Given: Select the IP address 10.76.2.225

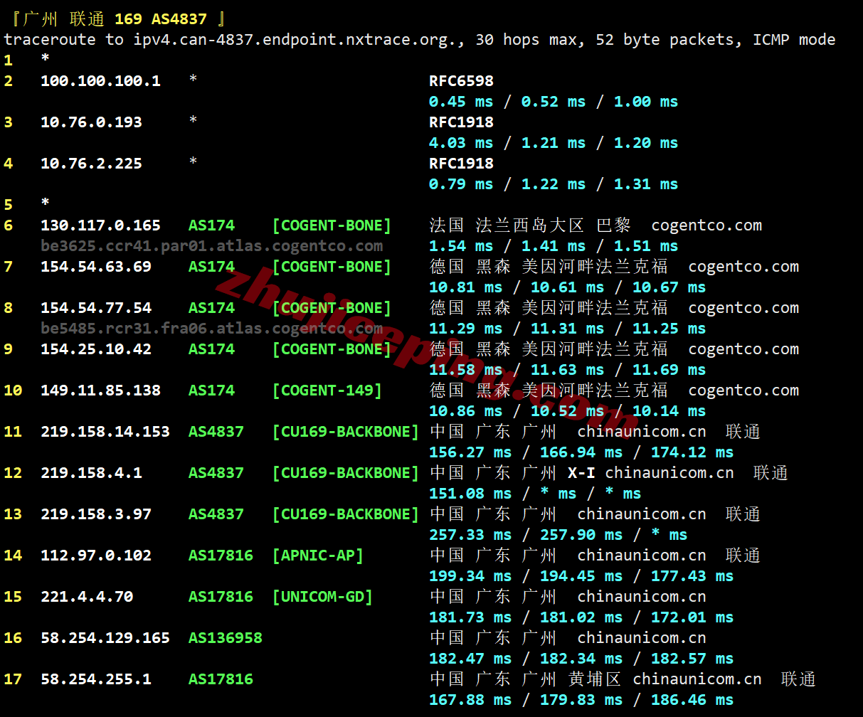Looking at the screenshot, I should point(91,164).
